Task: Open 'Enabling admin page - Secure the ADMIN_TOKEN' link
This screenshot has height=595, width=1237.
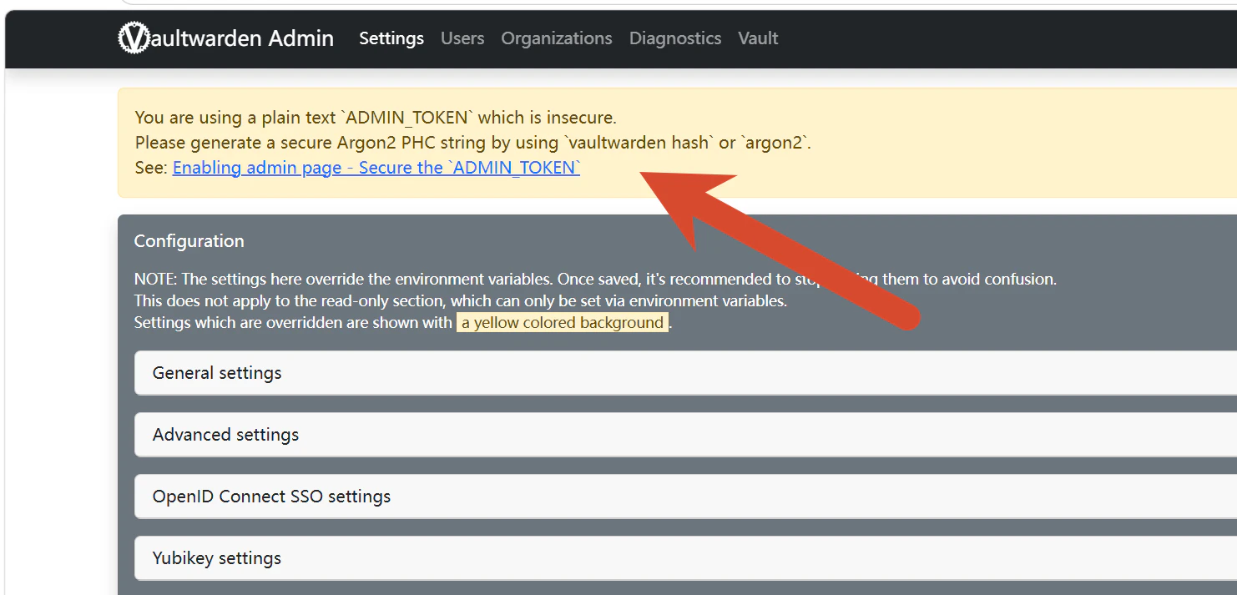Action: click(376, 168)
